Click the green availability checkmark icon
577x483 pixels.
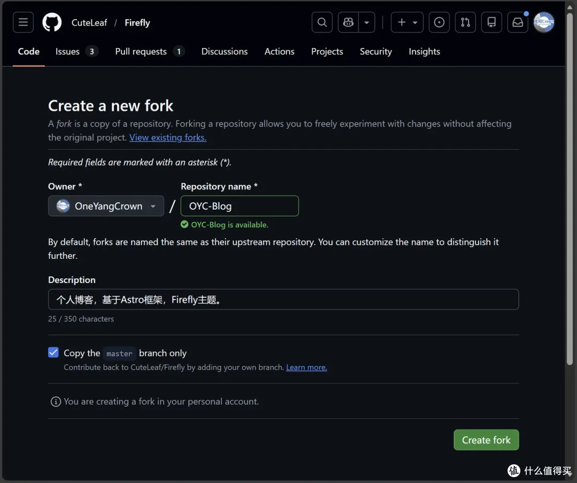pos(184,224)
